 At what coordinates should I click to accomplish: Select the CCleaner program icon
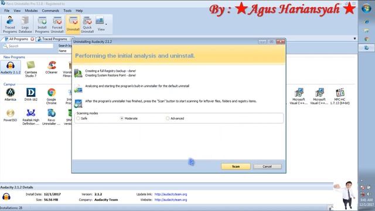(x=52, y=67)
